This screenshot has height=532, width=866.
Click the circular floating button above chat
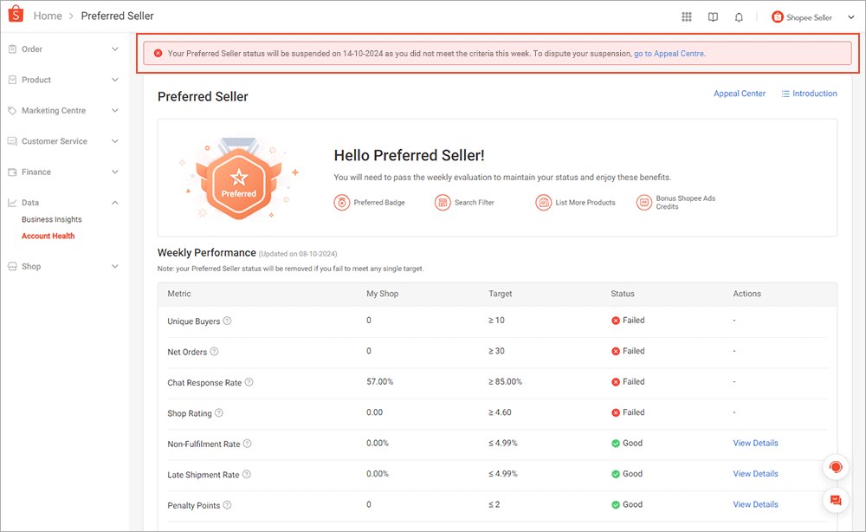pos(835,466)
